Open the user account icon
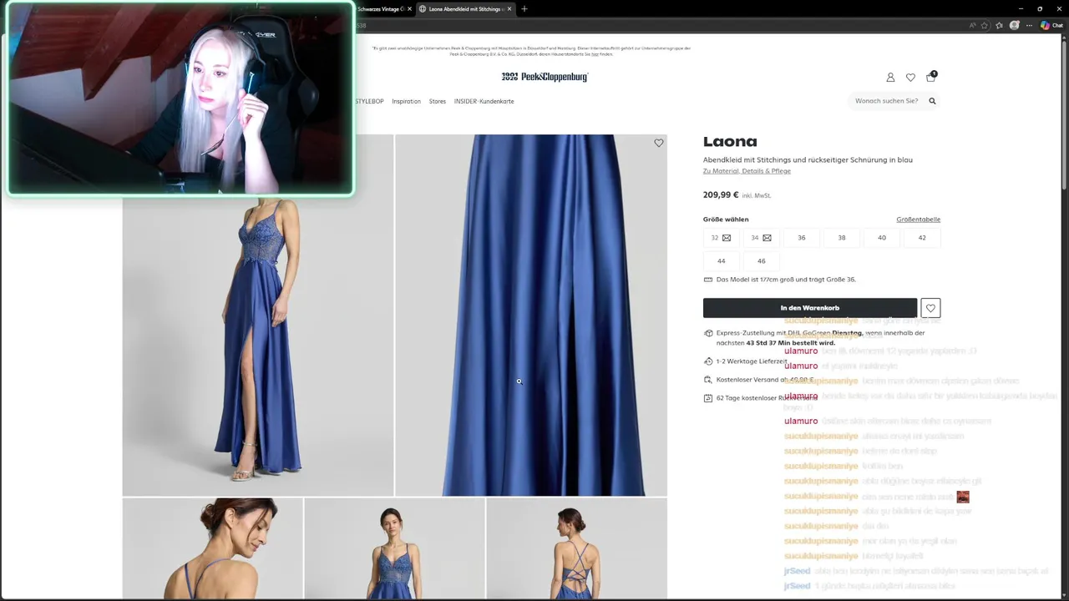1069x601 pixels. tap(890, 78)
